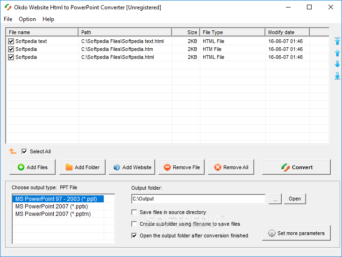The image size is (342, 257).
Task: Click the Add Folder button
Action: click(x=82, y=167)
